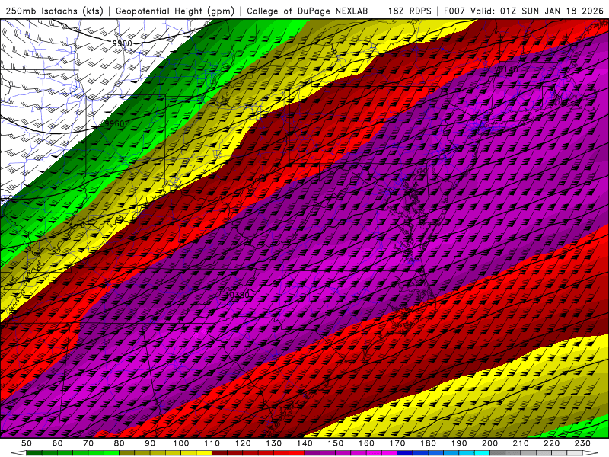Click the 140 knot legend label
Image resolution: width=609 pixels, height=457 pixels.
tap(305, 443)
